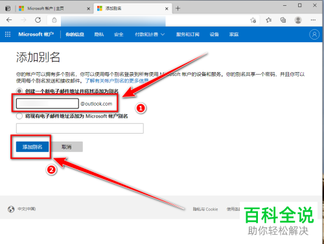
Task: Open 设备 navigation item
Action: tap(214, 34)
